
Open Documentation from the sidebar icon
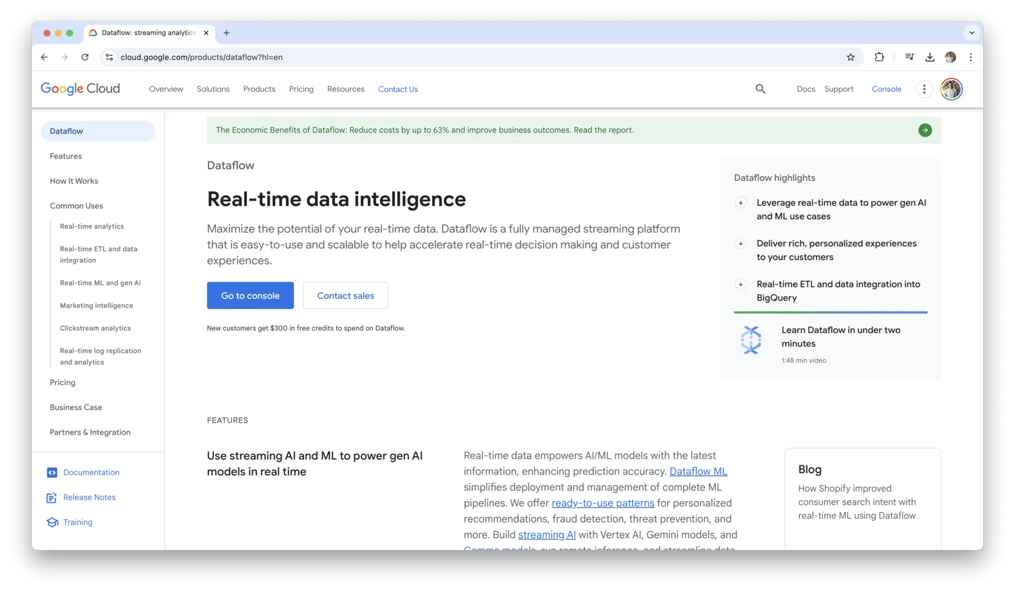click(52, 472)
